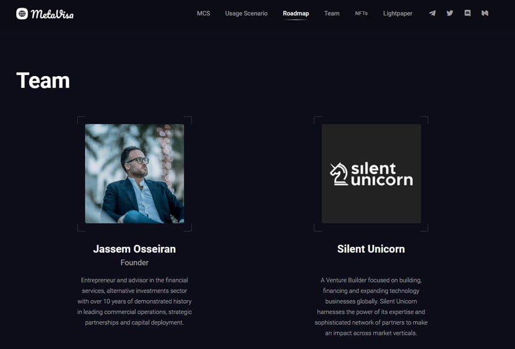This screenshot has width=515, height=349.
Task: Click the MetaVisa wordmark text
Action: 52,14
